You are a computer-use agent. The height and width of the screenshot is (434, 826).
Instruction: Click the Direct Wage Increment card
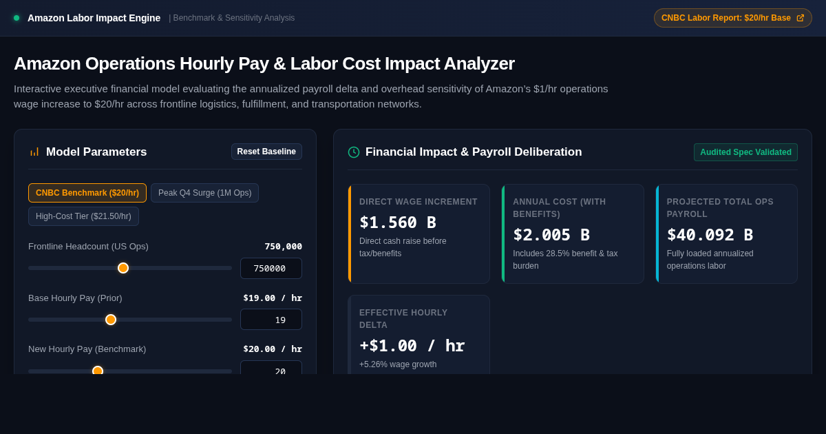419,234
